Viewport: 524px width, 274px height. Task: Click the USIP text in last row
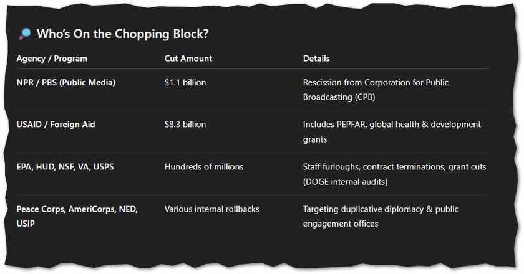(x=26, y=224)
